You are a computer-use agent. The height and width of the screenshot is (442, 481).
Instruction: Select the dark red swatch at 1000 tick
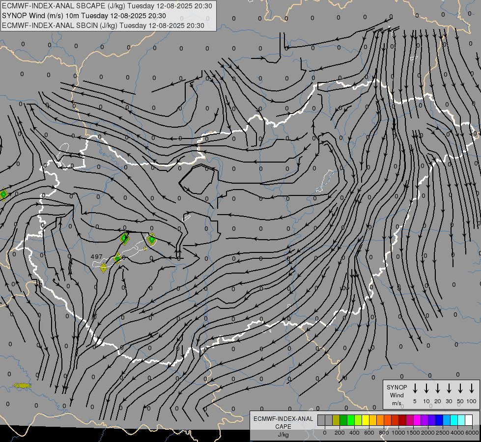point(402,420)
